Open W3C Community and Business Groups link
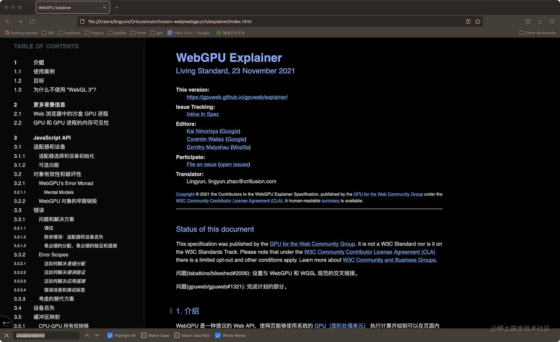The height and width of the screenshot is (342, 560). 389,260
